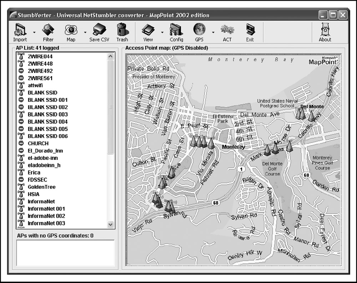357x283 pixels.
Task: Click the View toolbar icon
Action: point(148,33)
